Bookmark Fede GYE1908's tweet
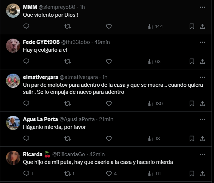Viewport: 214px width, 183px height. coord(192,61)
